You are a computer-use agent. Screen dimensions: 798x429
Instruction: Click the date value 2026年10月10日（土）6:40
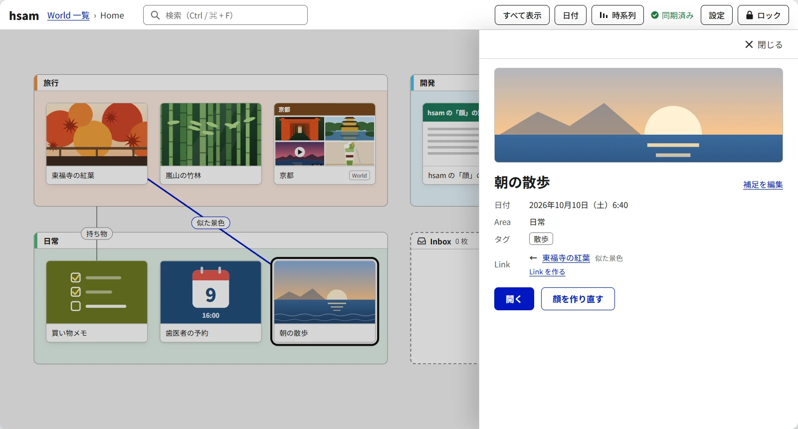click(x=579, y=205)
